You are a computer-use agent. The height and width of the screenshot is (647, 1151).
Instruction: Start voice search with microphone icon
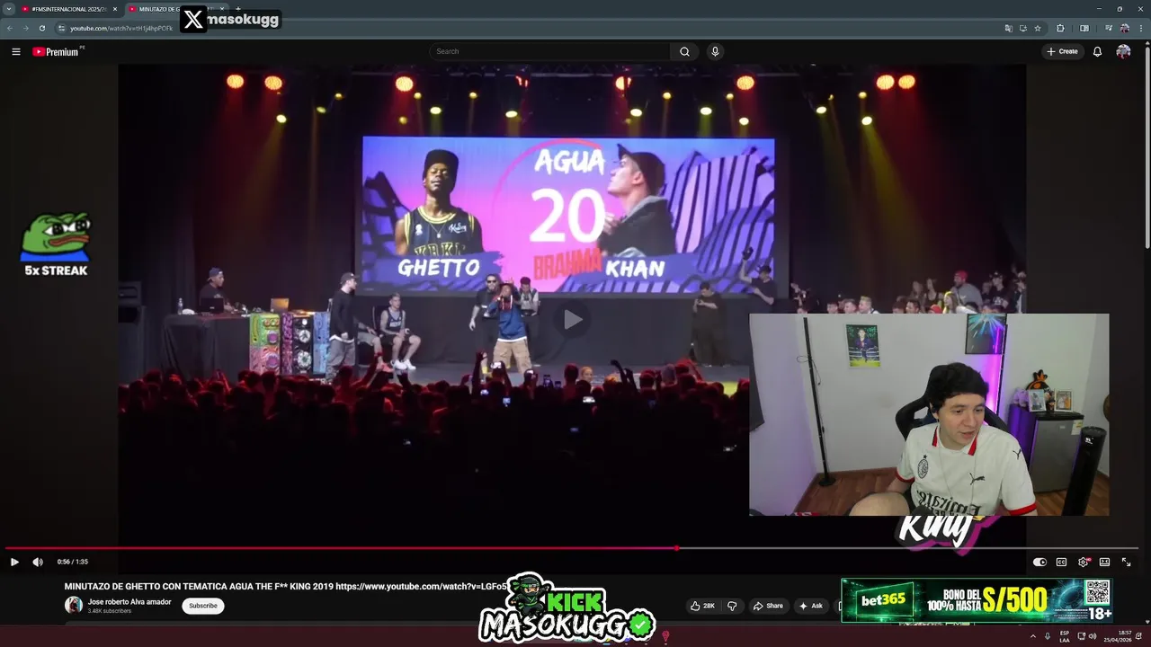pyautogui.click(x=715, y=51)
